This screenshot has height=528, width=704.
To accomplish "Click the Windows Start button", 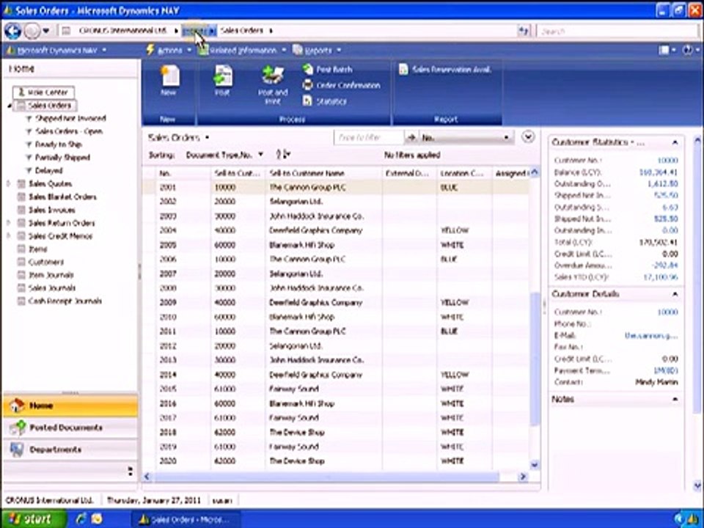I will 33,519.
